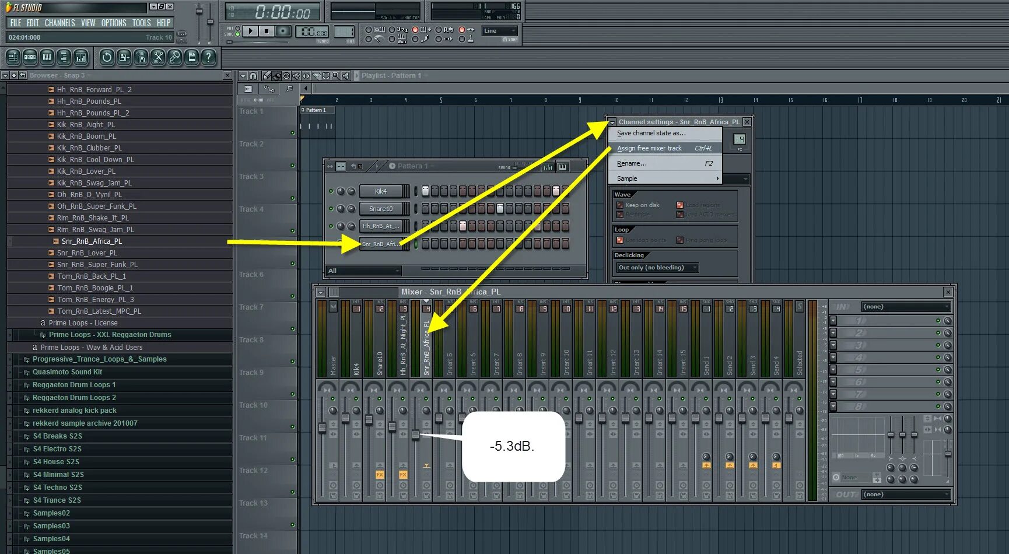Open the audio editor scissors icon
This screenshot has height=554, width=1009.
pyautogui.click(x=157, y=57)
